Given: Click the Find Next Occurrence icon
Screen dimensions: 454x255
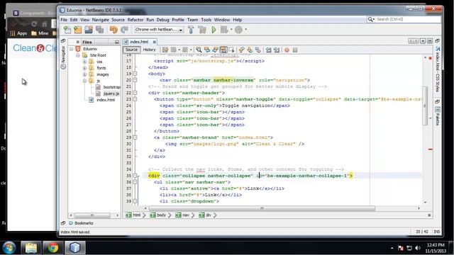Looking at the screenshot, I should [215, 50].
